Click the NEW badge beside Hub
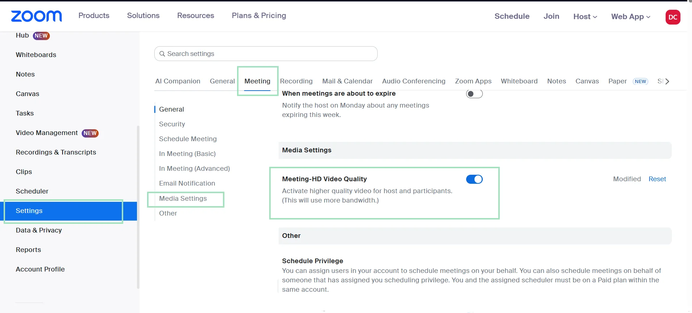 [41, 36]
